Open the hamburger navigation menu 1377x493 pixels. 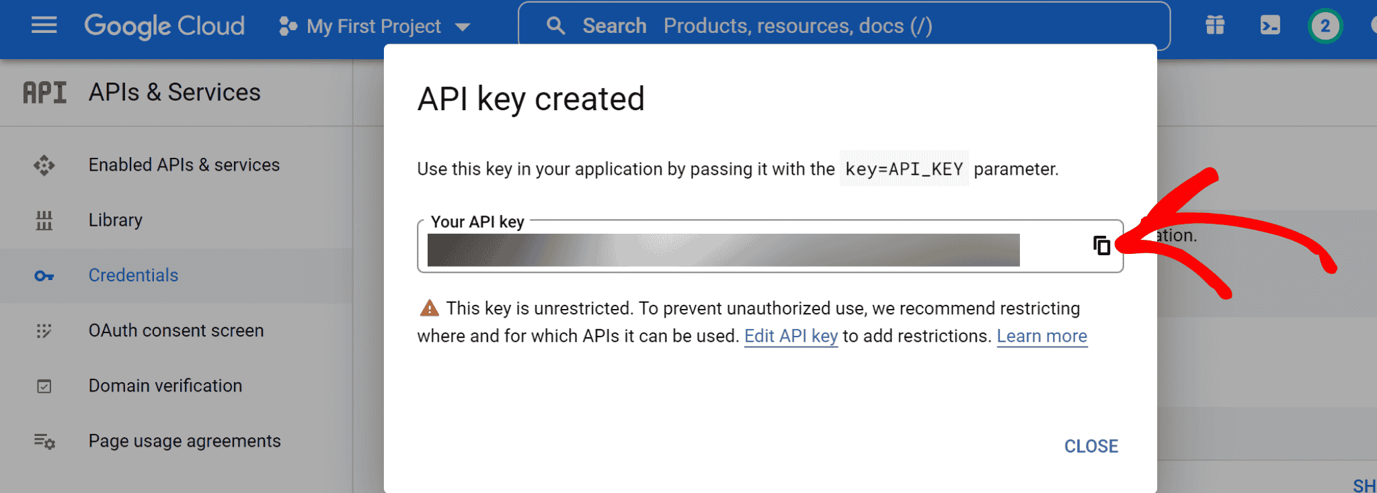(44, 26)
